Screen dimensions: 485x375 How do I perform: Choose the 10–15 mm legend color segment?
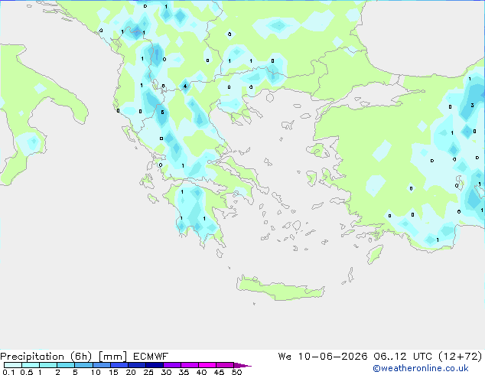102,365
